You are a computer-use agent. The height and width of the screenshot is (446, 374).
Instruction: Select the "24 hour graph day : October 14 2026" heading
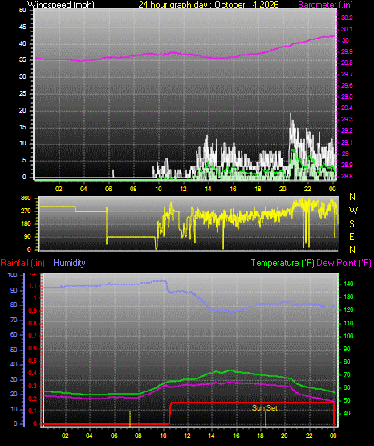[x=209, y=4]
